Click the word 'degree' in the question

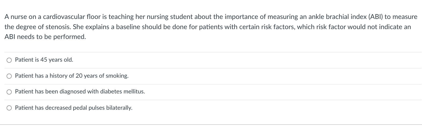pos(25,27)
